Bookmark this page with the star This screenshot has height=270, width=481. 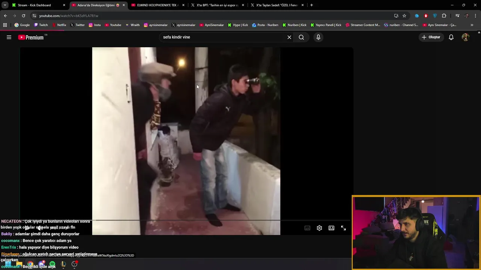(x=404, y=16)
